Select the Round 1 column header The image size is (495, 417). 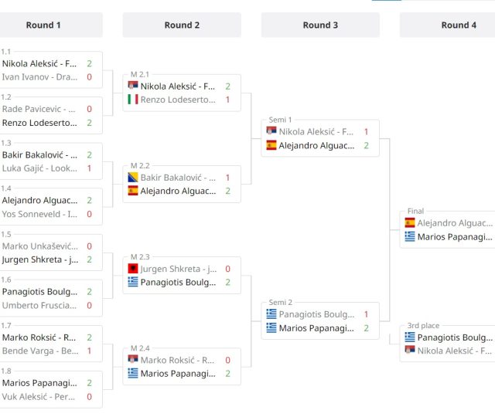43,25
